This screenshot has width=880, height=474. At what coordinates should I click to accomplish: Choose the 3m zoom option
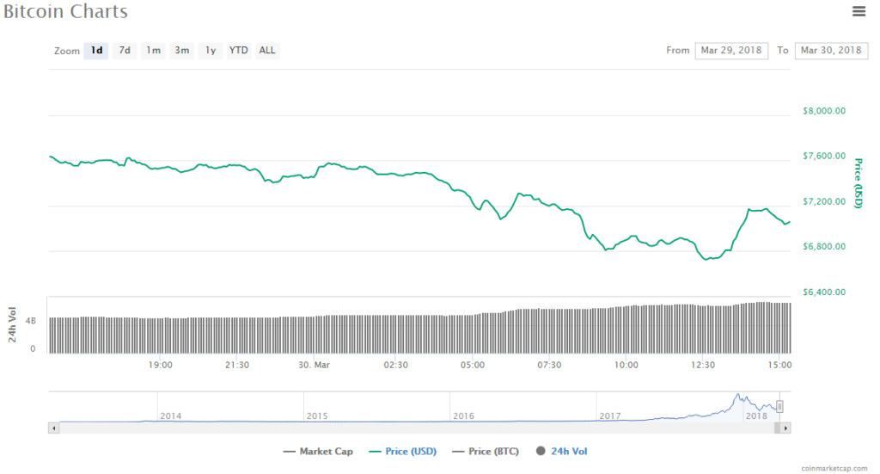click(182, 51)
